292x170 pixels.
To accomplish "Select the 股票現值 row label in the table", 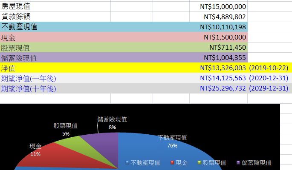I will (15, 48).
